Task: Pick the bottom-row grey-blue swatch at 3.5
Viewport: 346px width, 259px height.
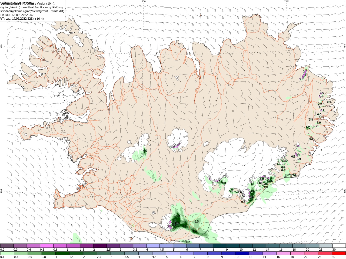Action: click(x=132, y=253)
